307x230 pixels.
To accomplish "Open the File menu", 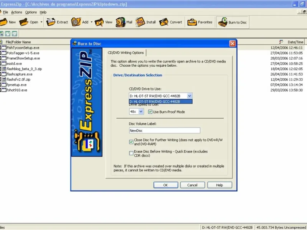I will pos(5,12).
